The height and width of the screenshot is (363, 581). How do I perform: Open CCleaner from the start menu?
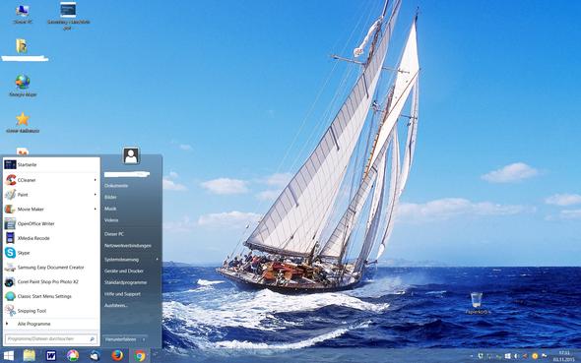point(51,180)
